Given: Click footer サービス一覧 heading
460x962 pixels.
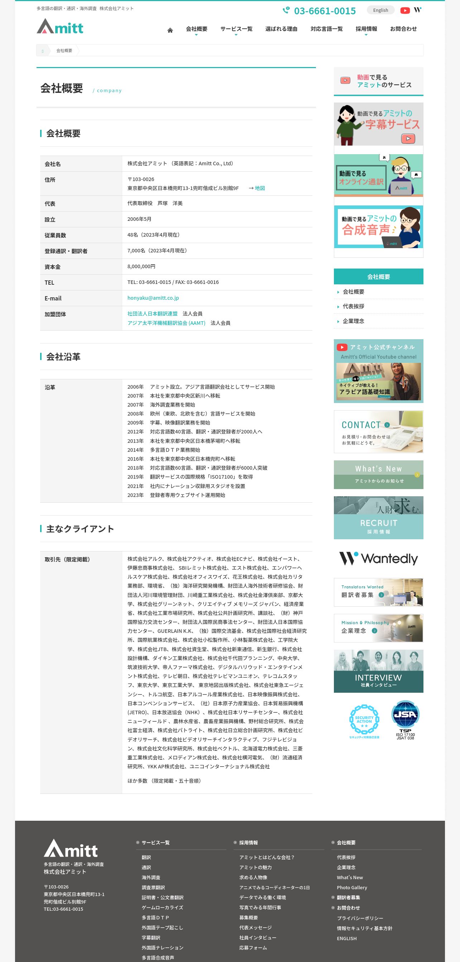Looking at the screenshot, I should [x=155, y=843].
